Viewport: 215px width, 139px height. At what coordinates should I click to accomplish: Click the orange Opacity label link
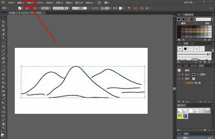pyautogui.click(x=95, y=8)
